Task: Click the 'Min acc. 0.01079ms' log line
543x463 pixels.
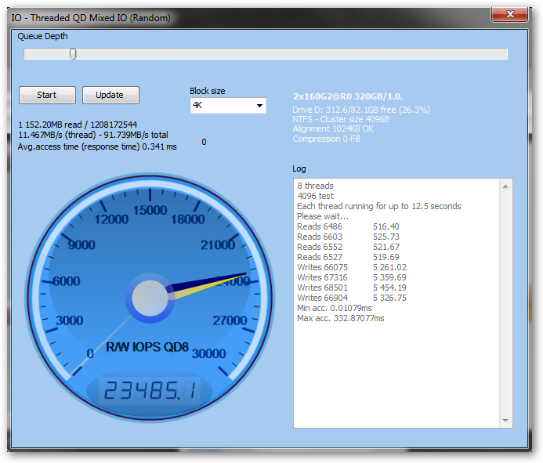Action: 334,308
